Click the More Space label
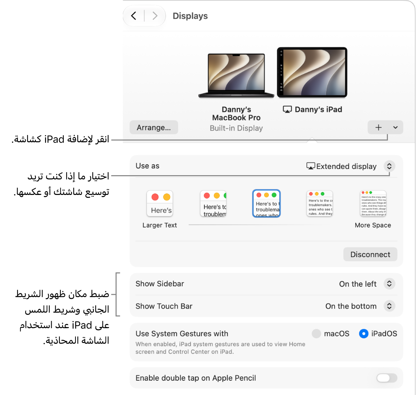The height and width of the screenshot is (395, 418). click(373, 225)
